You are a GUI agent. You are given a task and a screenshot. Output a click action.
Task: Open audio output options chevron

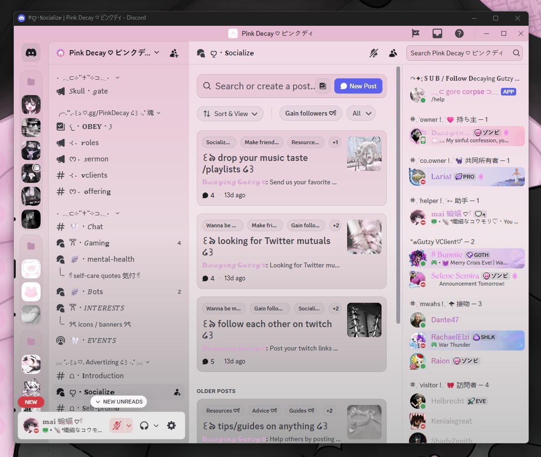[x=156, y=425]
